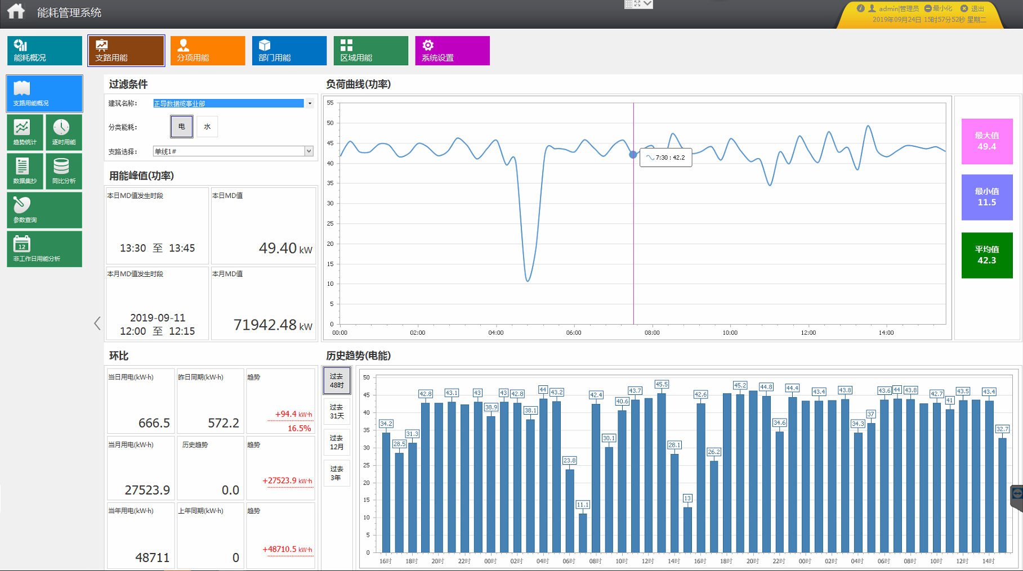1023x571 pixels.
Task: Click the pink 最大值 49.4 tile
Action: click(987, 141)
